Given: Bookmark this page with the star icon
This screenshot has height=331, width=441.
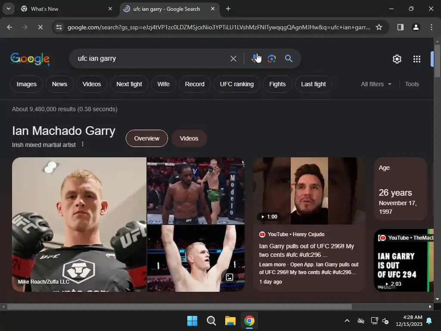Looking at the screenshot, I should pyautogui.click(x=379, y=27).
